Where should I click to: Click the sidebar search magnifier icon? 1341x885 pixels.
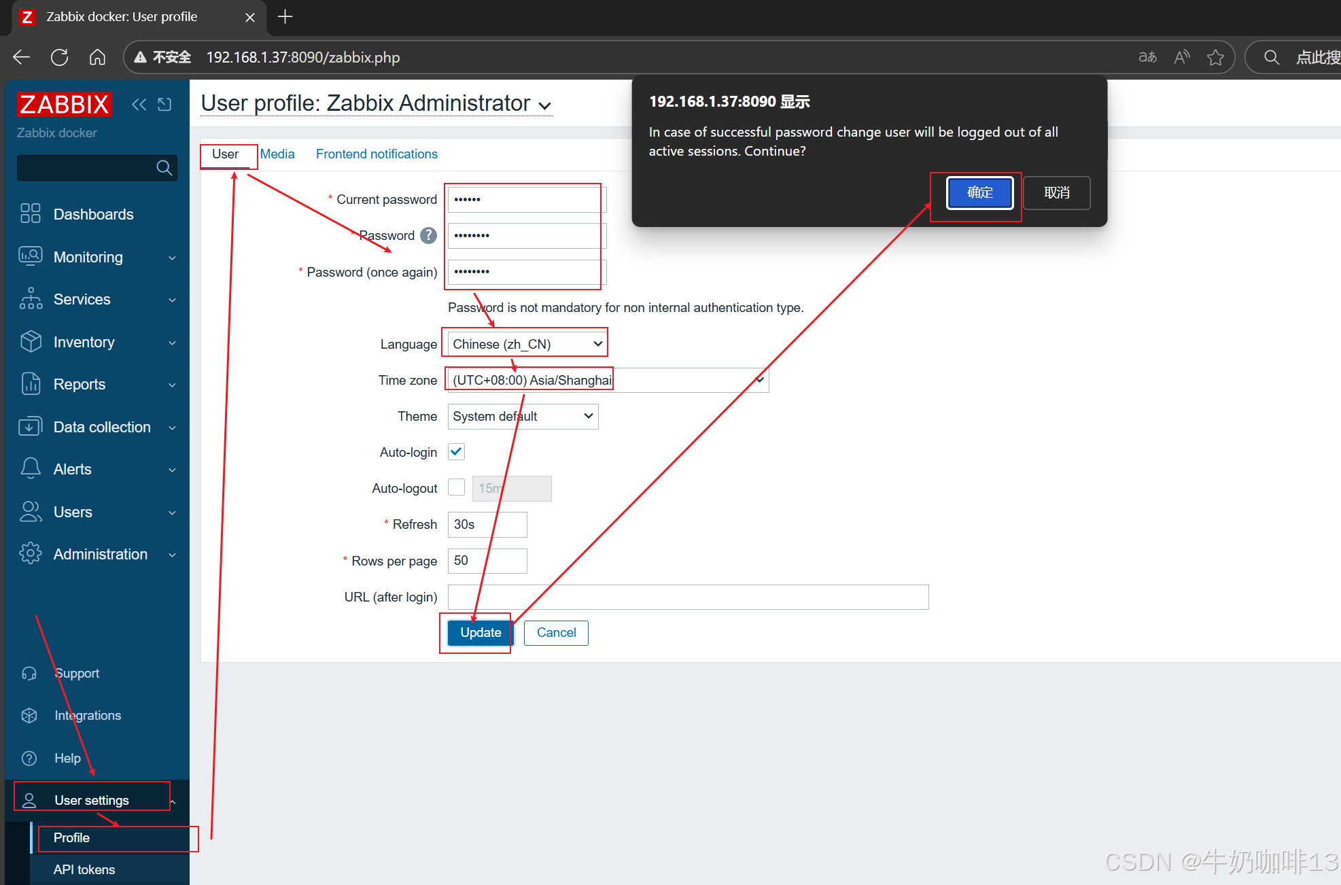tap(164, 168)
